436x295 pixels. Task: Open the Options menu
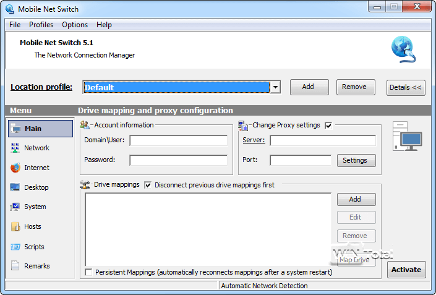click(x=75, y=25)
